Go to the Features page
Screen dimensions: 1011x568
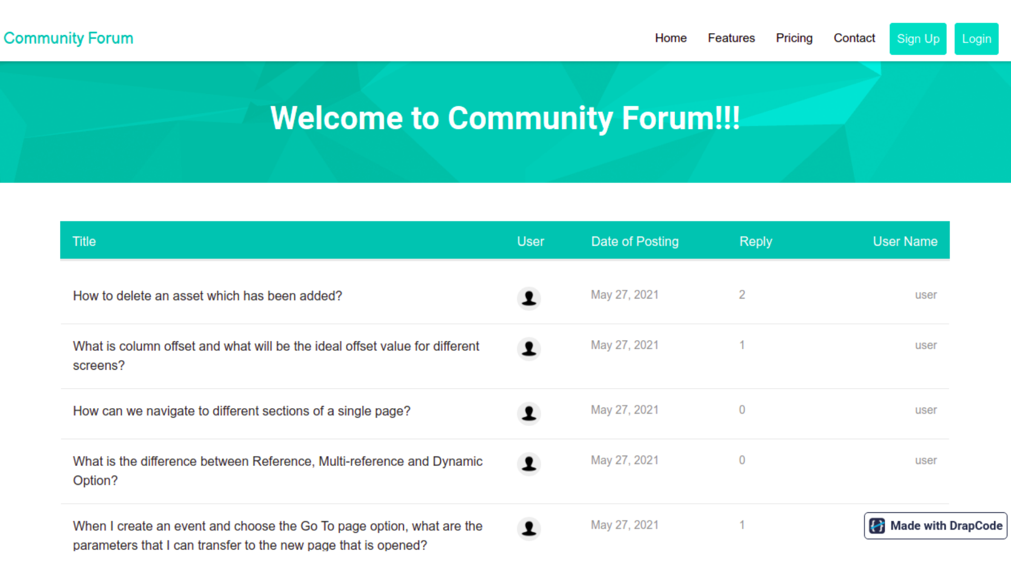pyautogui.click(x=731, y=38)
